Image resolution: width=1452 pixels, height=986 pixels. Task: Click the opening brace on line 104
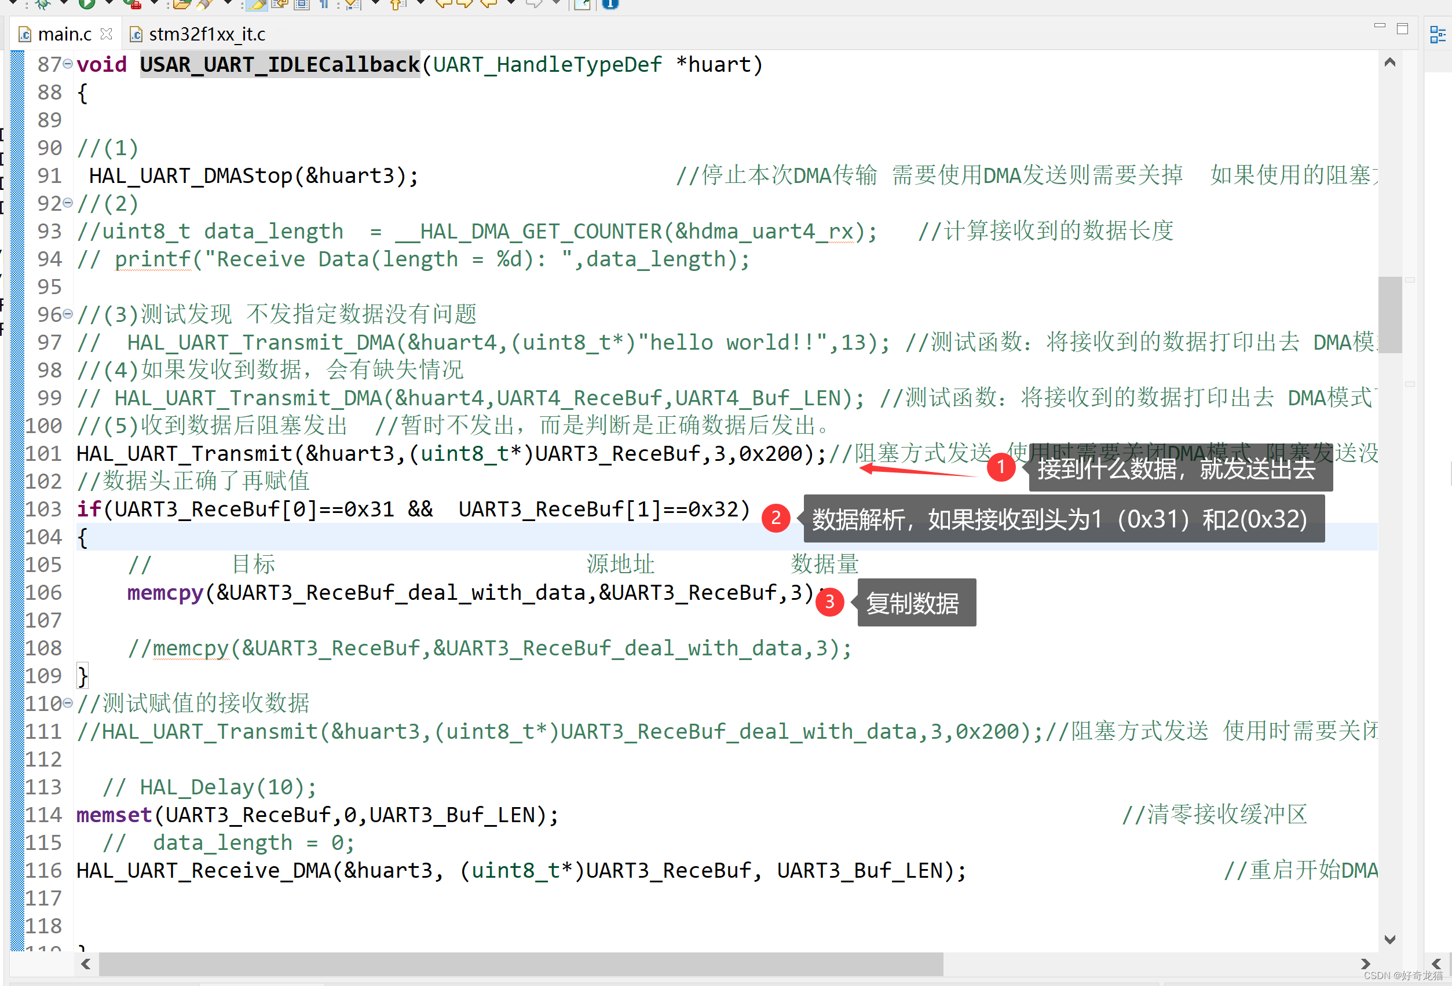click(x=82, y=537)
